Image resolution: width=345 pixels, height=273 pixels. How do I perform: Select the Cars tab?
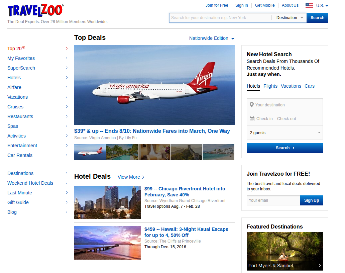[x=309, y=86]
